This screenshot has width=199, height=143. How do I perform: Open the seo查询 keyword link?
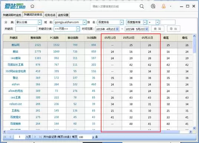(16, 58)
